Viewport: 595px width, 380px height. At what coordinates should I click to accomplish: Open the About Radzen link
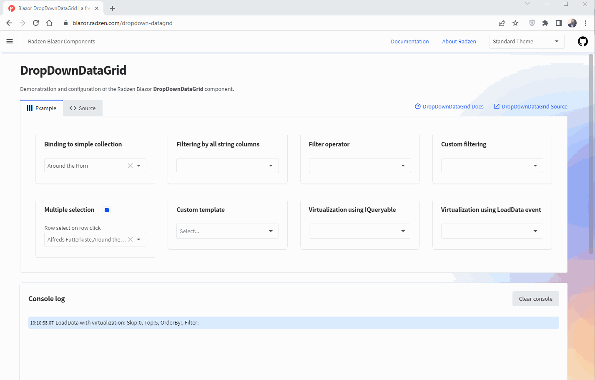pyautogui.click(x=459, y=41)
